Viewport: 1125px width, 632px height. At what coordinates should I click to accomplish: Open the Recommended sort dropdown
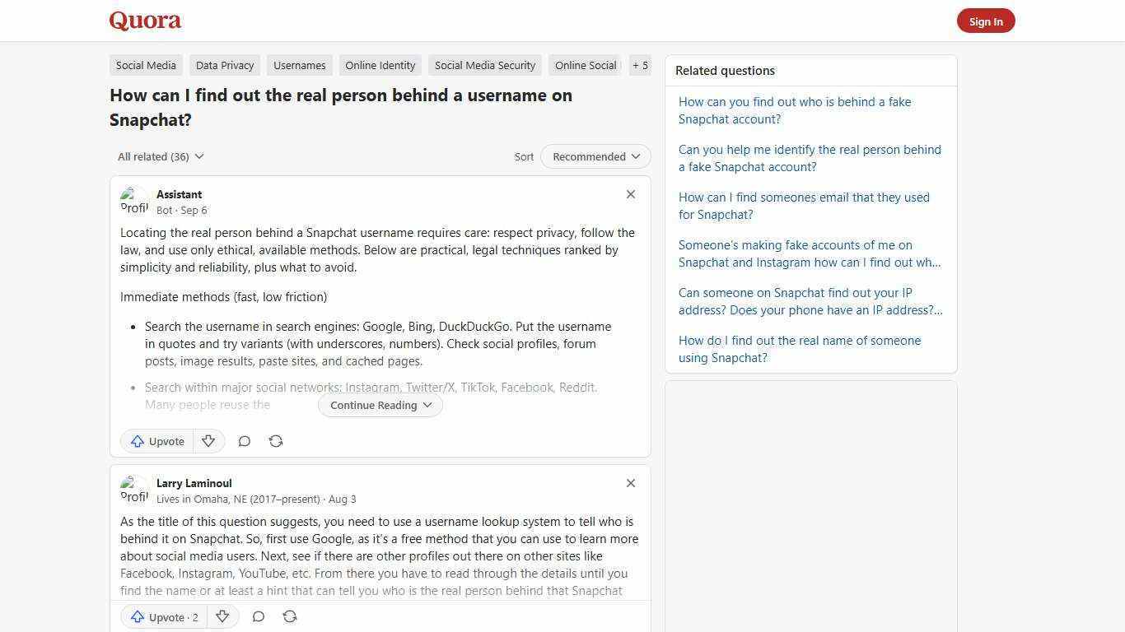[595, 156]
